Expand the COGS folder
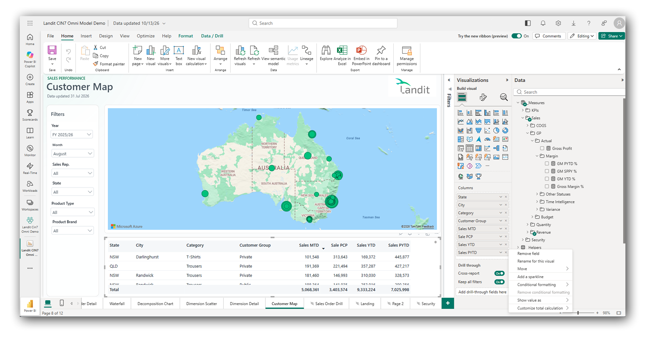The image size is (646, 339). (x=528, y=125)
